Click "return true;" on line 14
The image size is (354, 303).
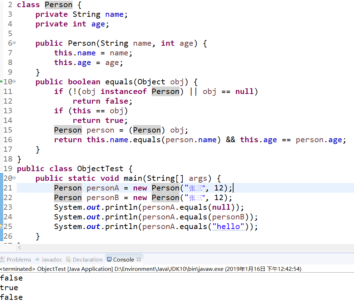(100, 120)
